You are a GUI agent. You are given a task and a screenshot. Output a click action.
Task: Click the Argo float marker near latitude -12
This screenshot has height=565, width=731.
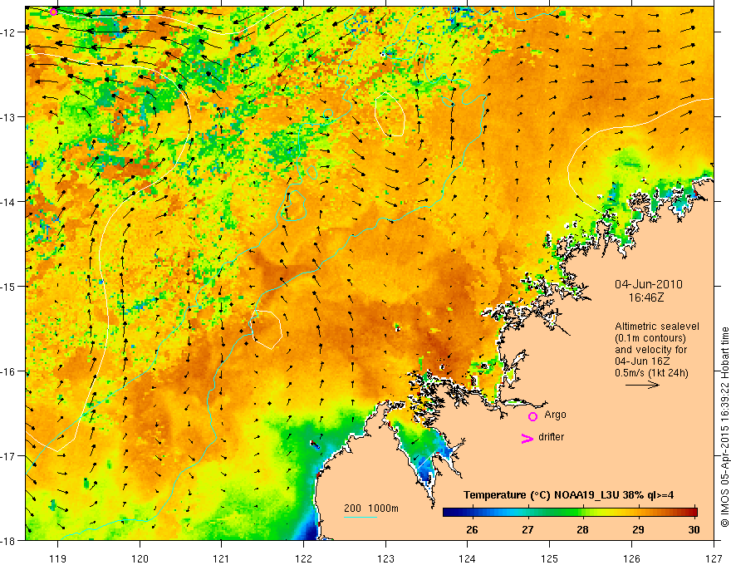click(54, 12)
